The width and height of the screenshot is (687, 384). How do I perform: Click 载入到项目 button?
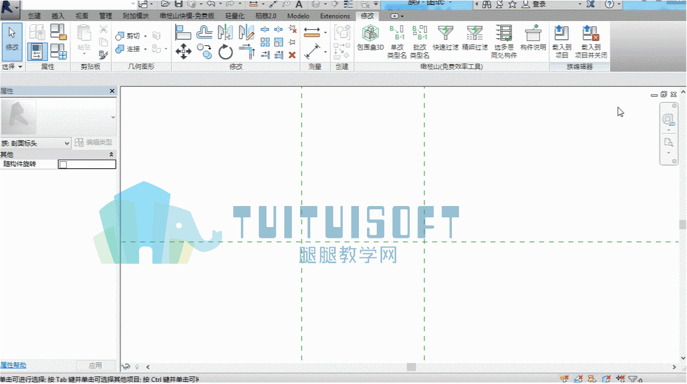pyautogui.click(x=562, y=42)
